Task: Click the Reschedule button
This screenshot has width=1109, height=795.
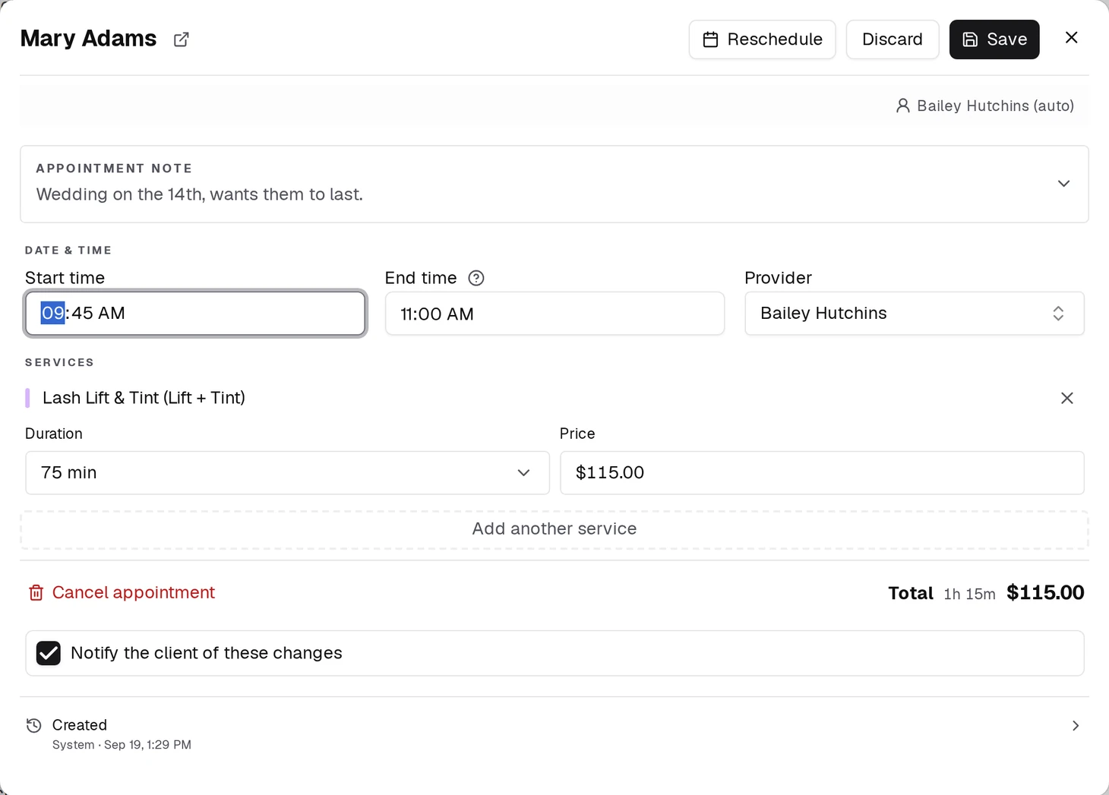Action: point(762,39)
